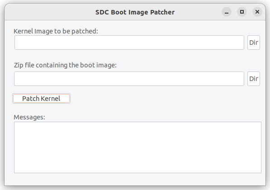The image size is (270, 190).
Task: Click the X icon in the title bar
Action: 257,12
